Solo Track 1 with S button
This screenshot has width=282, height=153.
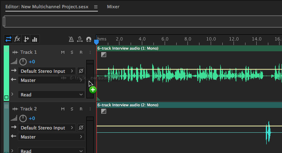click(x=72, y=52)
